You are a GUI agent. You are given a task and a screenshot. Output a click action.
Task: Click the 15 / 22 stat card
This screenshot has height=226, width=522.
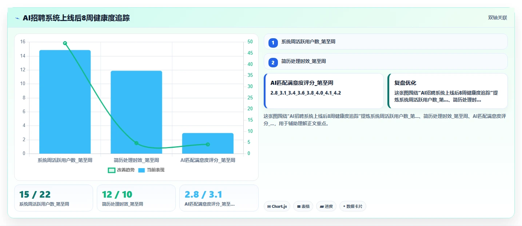click(53, 198)
